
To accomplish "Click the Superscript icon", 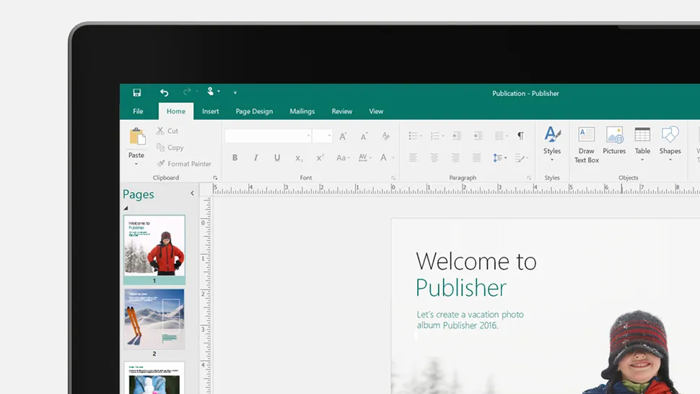I will click(320, 157).
